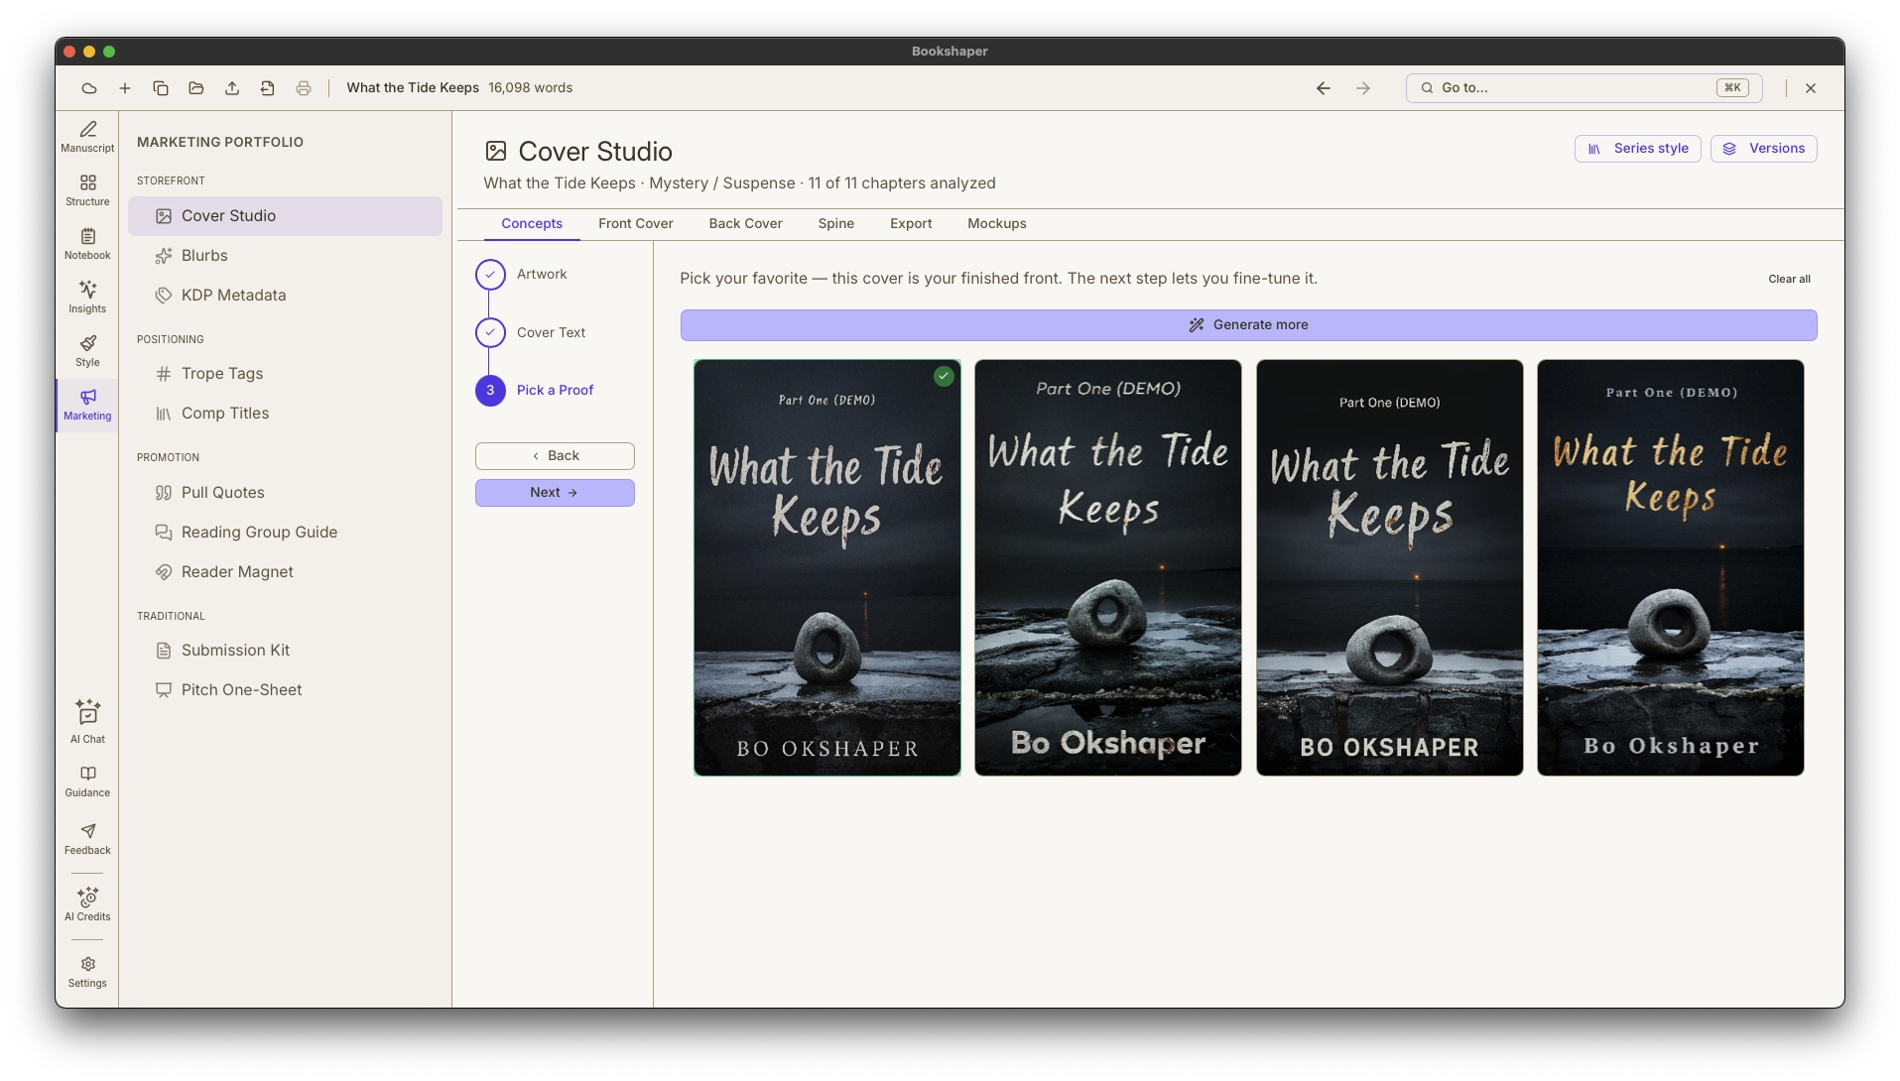Open the Insights sidebar section

coord(87,298)
